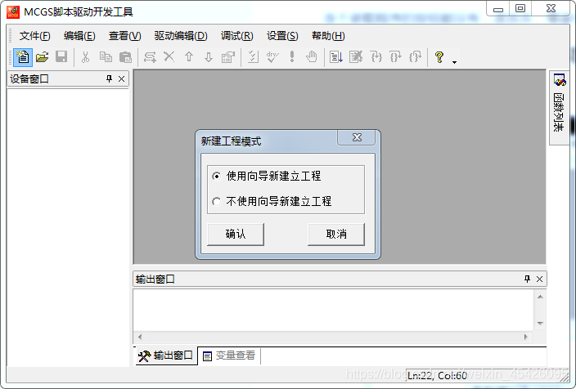Pin the 设备窗口 panel
Image resolution: width=576 pixels, height=389 pixels.
pyautogui.click(x=109, y=79)
